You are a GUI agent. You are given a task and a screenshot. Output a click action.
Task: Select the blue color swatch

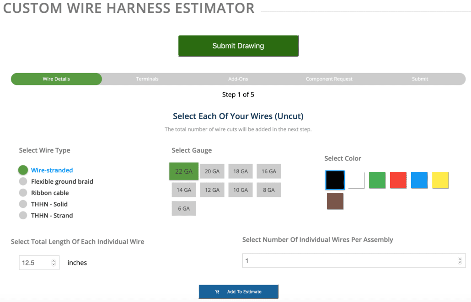[419, 180]
